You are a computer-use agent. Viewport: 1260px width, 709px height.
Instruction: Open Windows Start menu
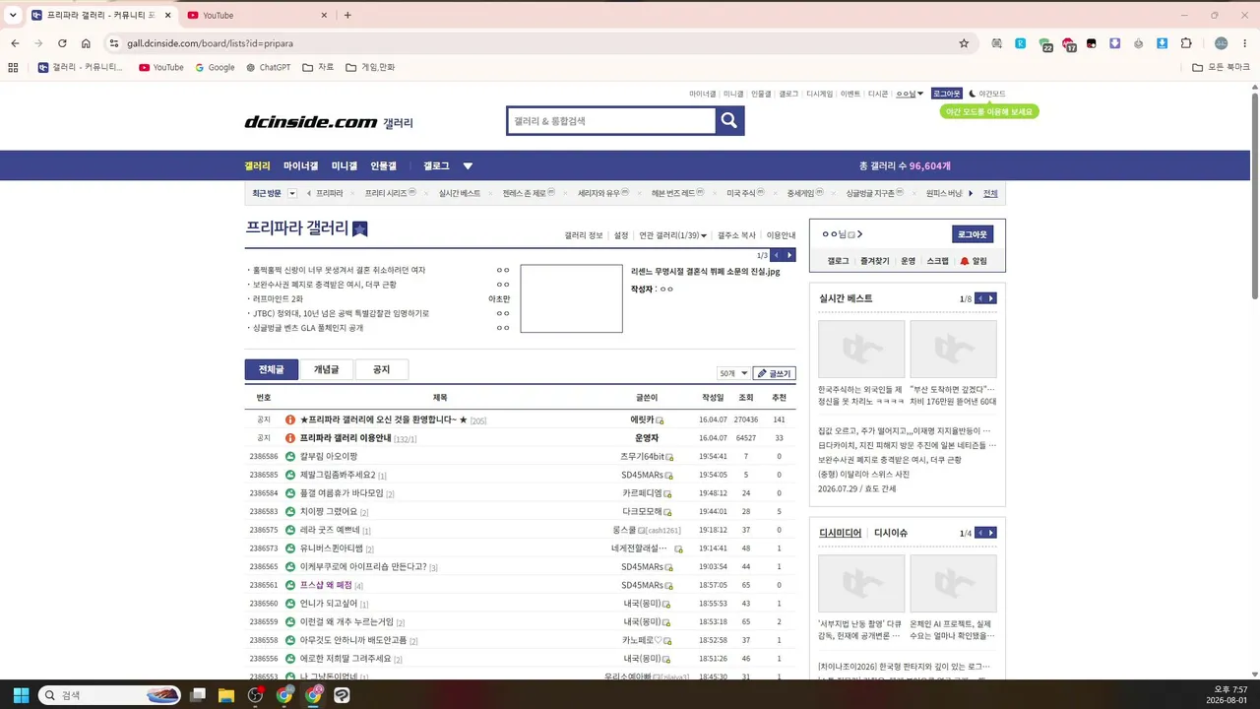tap(21, 695)
